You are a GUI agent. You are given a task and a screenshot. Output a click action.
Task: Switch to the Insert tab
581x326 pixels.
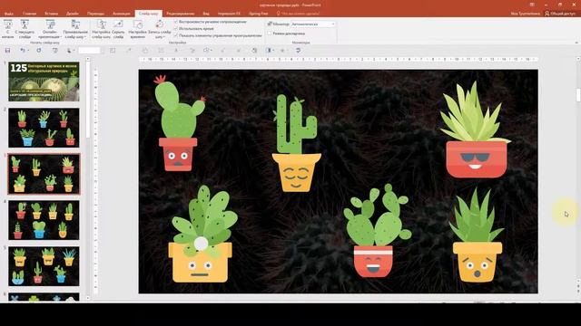51,14
